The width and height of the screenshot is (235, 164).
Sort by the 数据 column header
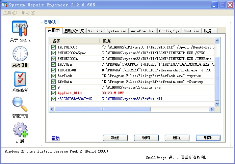pyautogui.click(x=157, y=41)
